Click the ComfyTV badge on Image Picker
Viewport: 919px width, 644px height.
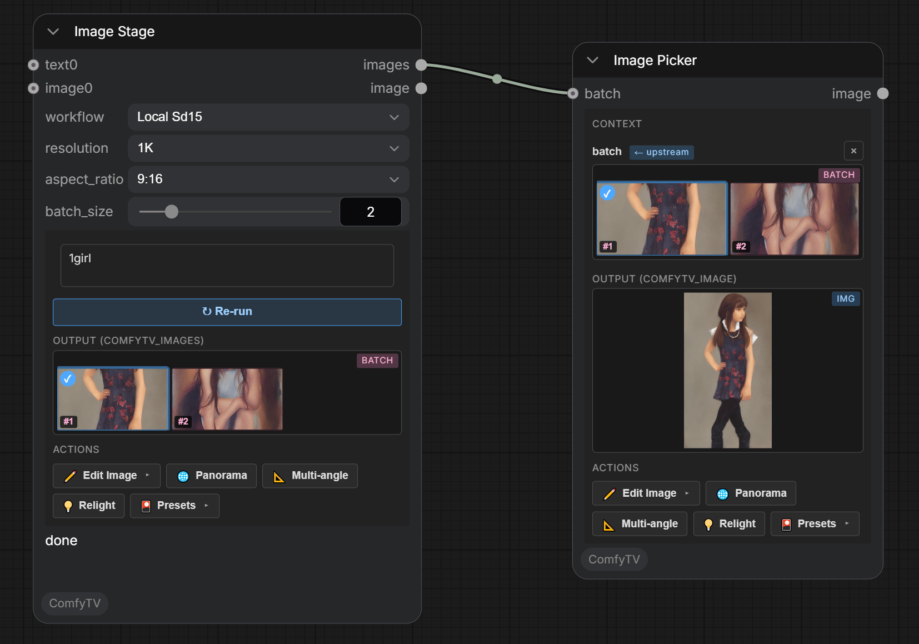click(x=614, y=560)
